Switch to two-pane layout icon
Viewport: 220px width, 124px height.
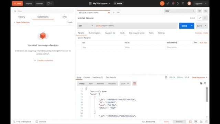click(x=196, y=122)
